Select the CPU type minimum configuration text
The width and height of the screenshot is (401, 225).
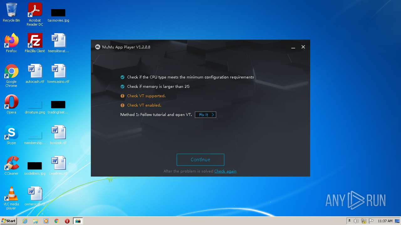[x=190, y=77]
